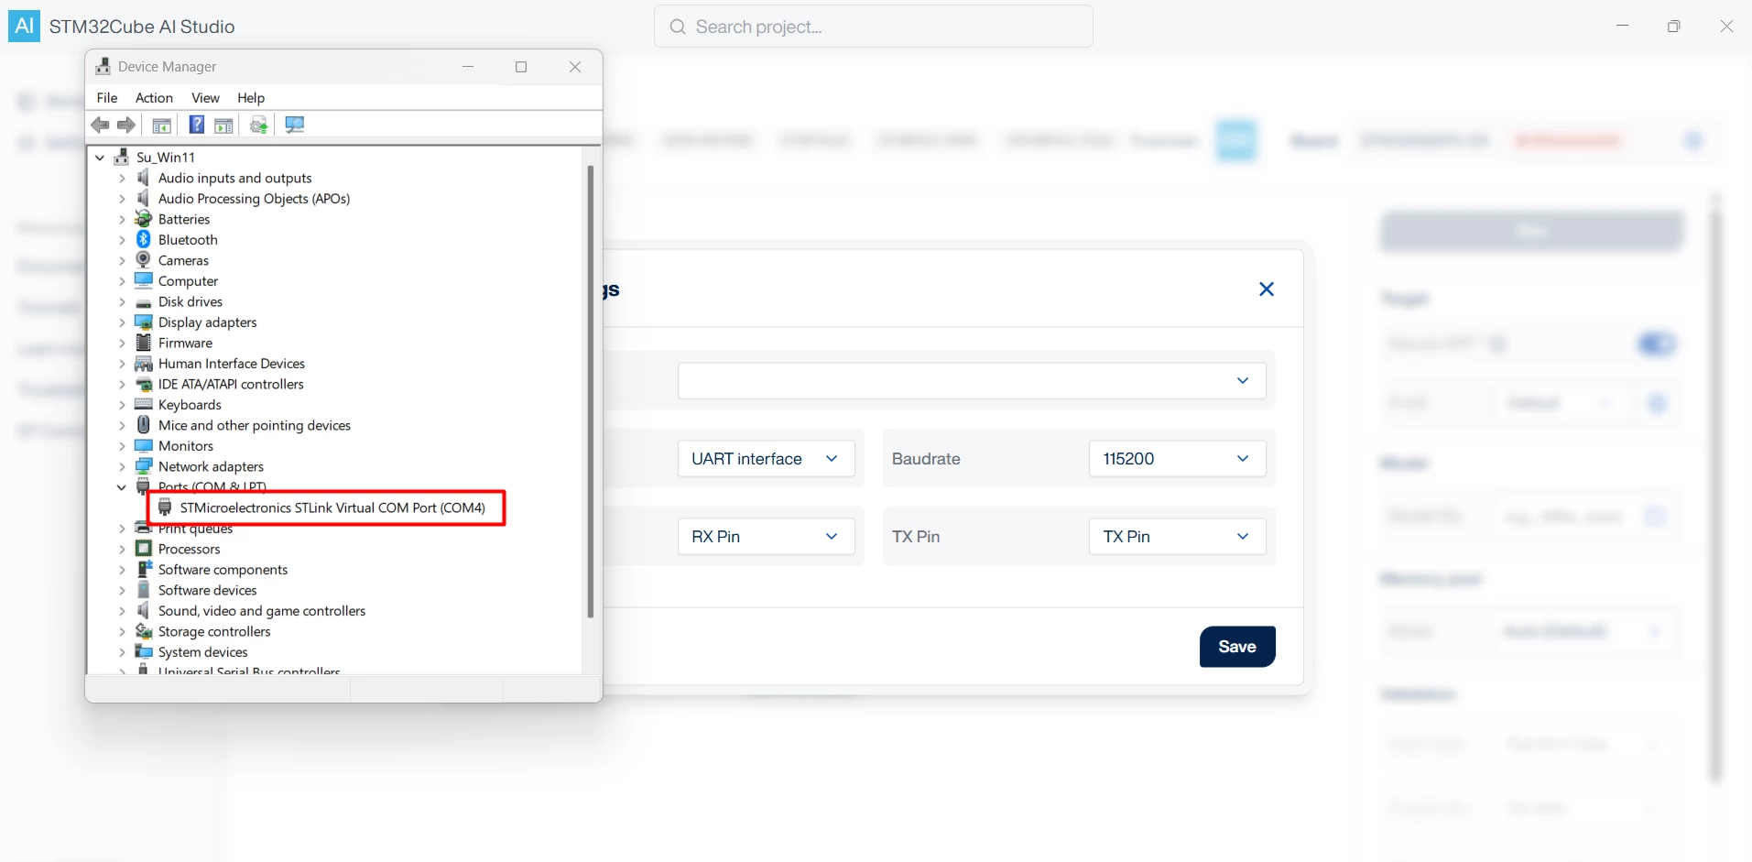1752x862 pixels.
Task: Expand Software devices
Action: 122,590
